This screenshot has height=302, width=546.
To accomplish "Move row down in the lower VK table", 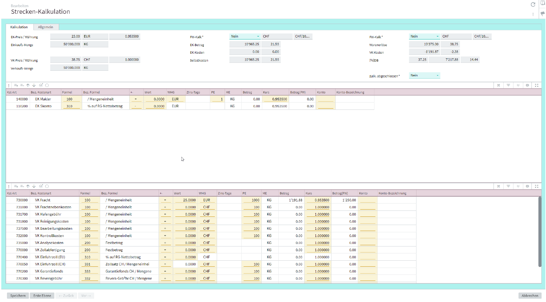I will (34, 186).
